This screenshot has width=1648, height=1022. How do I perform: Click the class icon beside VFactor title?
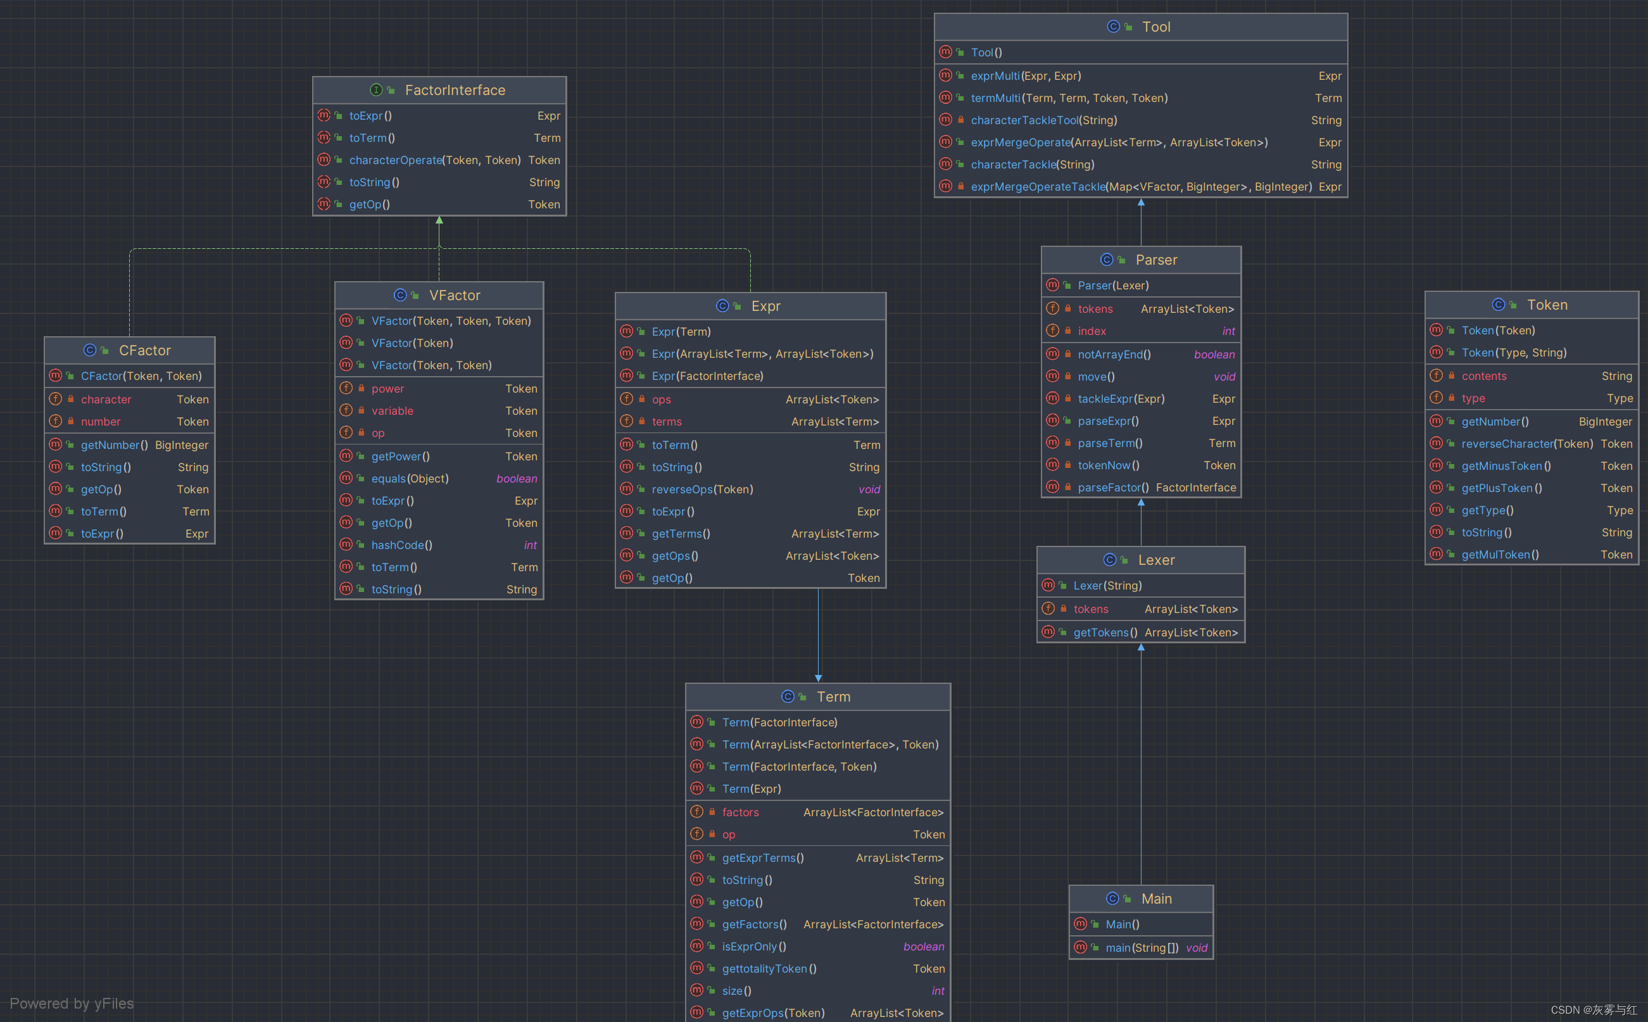tap(400, 294)
